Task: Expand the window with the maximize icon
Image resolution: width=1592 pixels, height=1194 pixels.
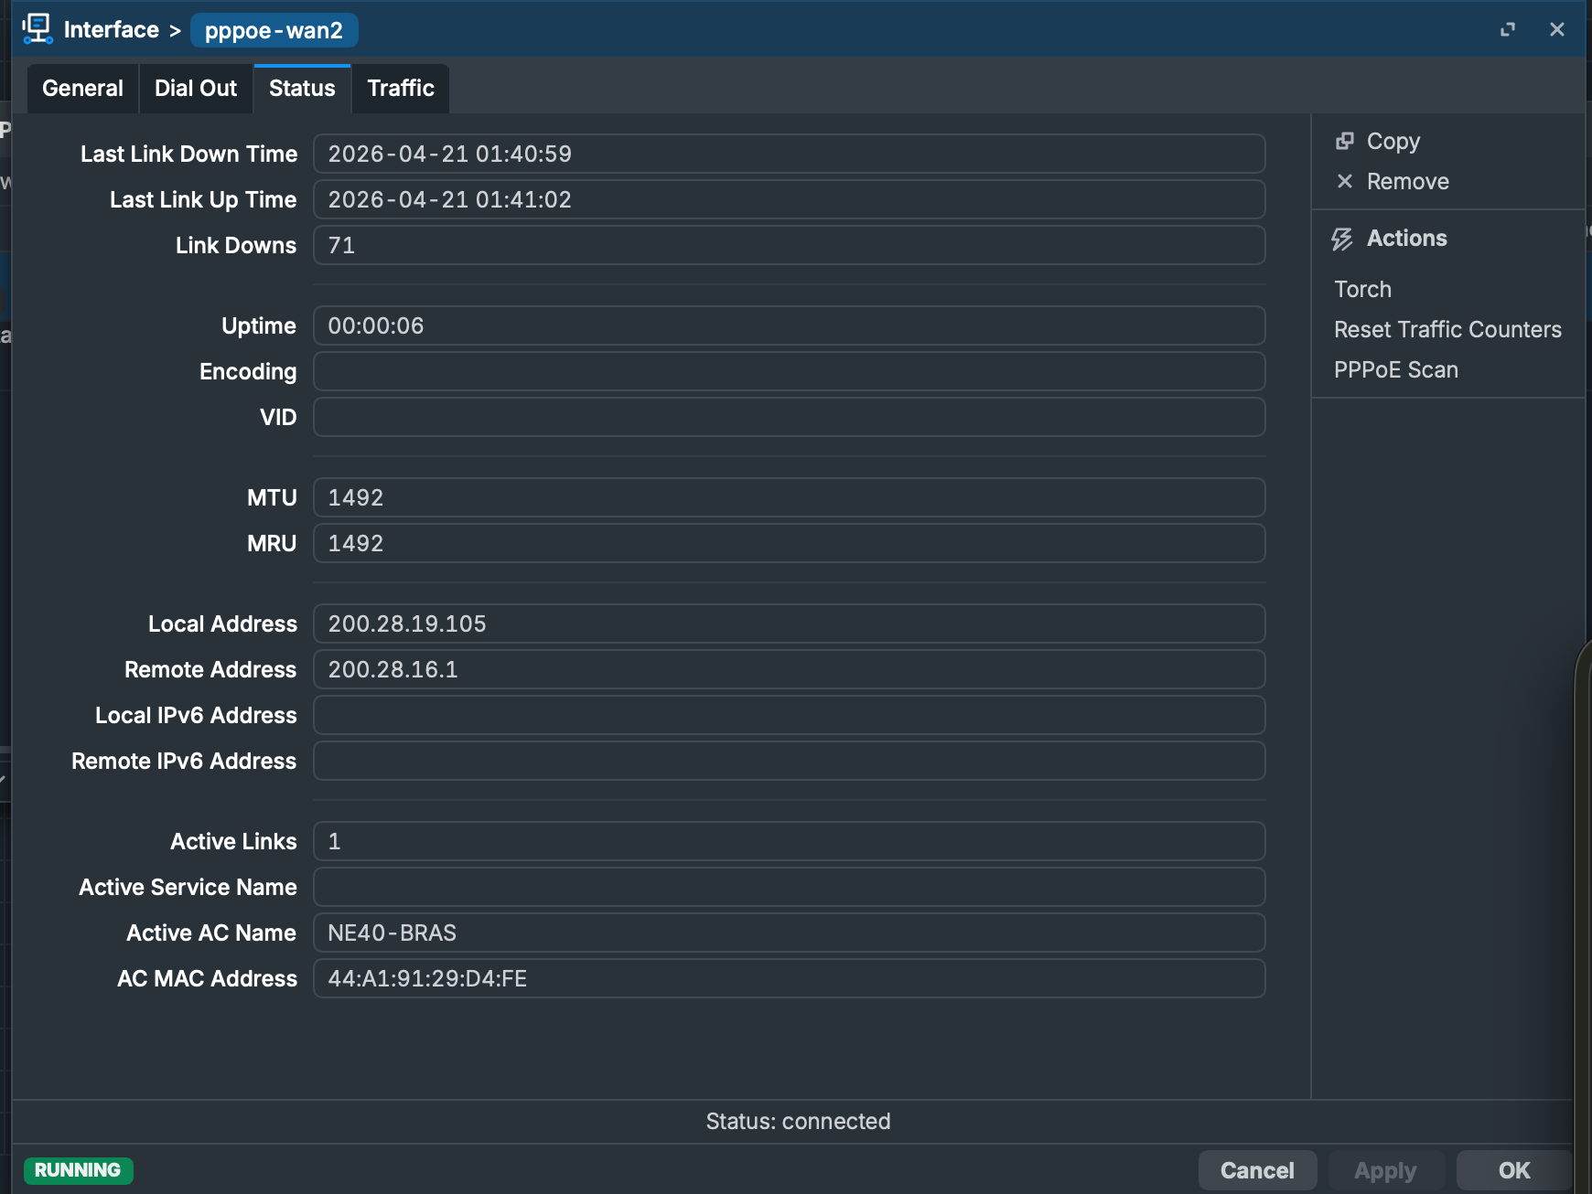Action: click(1508, 29)
